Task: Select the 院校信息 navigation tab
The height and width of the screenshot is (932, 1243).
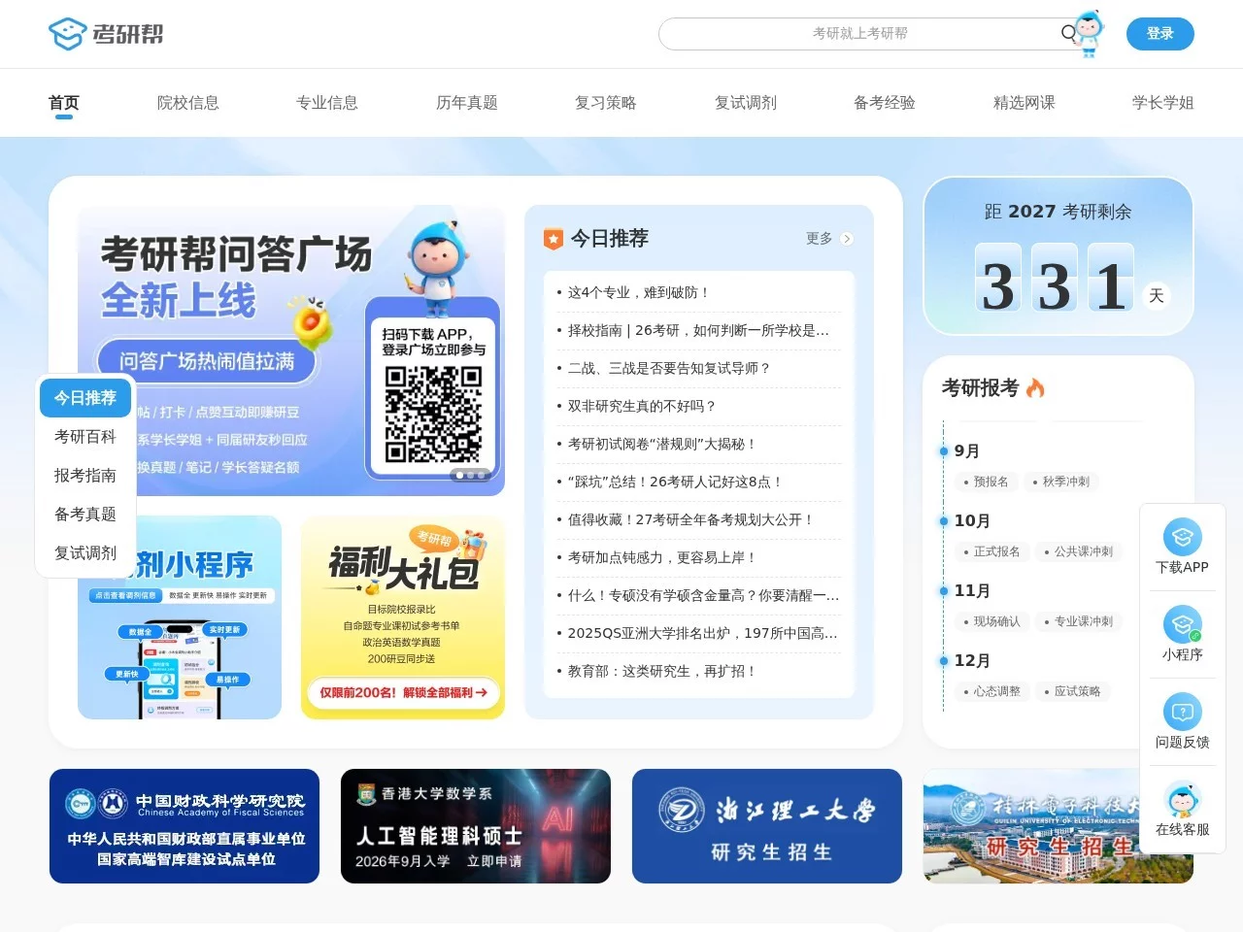Action: coord(187,103)
